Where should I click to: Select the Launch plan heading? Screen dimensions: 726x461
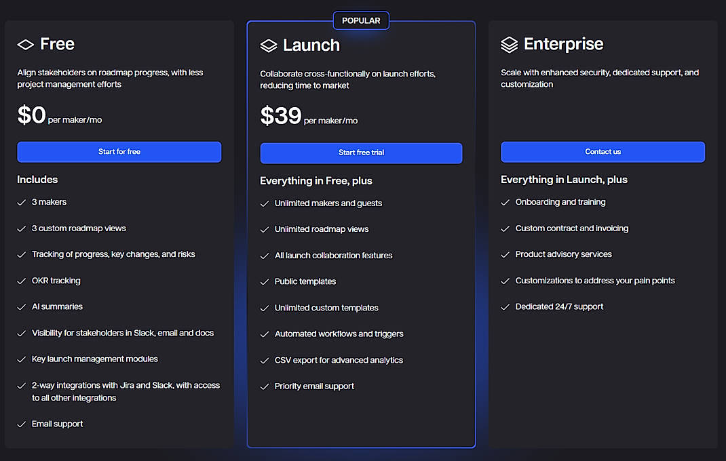pos(311,45)
